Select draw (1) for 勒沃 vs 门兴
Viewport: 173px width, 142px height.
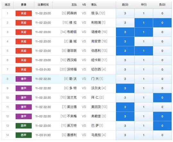click(x=144, y=79)
